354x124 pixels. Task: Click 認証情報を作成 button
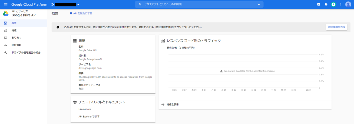coord(337,27)
